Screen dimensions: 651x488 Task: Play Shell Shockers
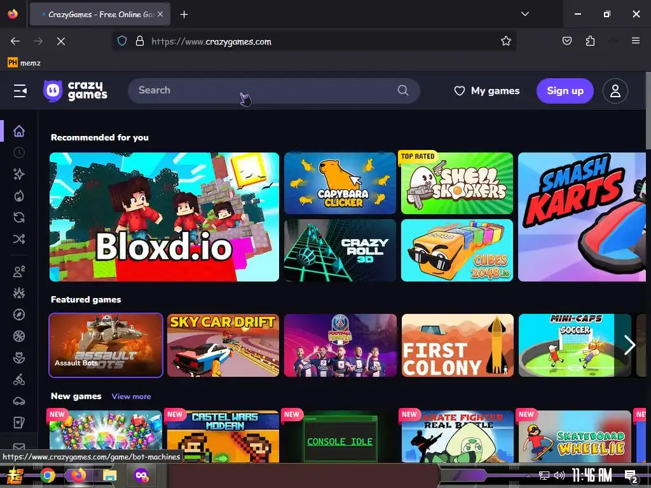[456, 183]
